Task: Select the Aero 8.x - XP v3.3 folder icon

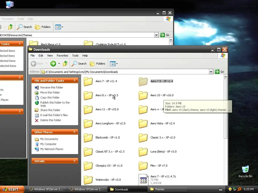Action: point(88,95)
